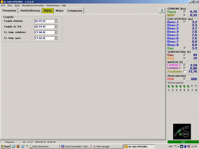The image size is (199, 149).
Task: Click the ver. 1.8.27 status text
Action: [x=28, y=142]
